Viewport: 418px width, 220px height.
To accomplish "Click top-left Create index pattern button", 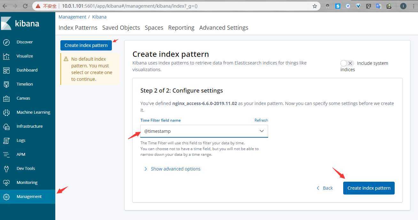I will tap(86, 45).
